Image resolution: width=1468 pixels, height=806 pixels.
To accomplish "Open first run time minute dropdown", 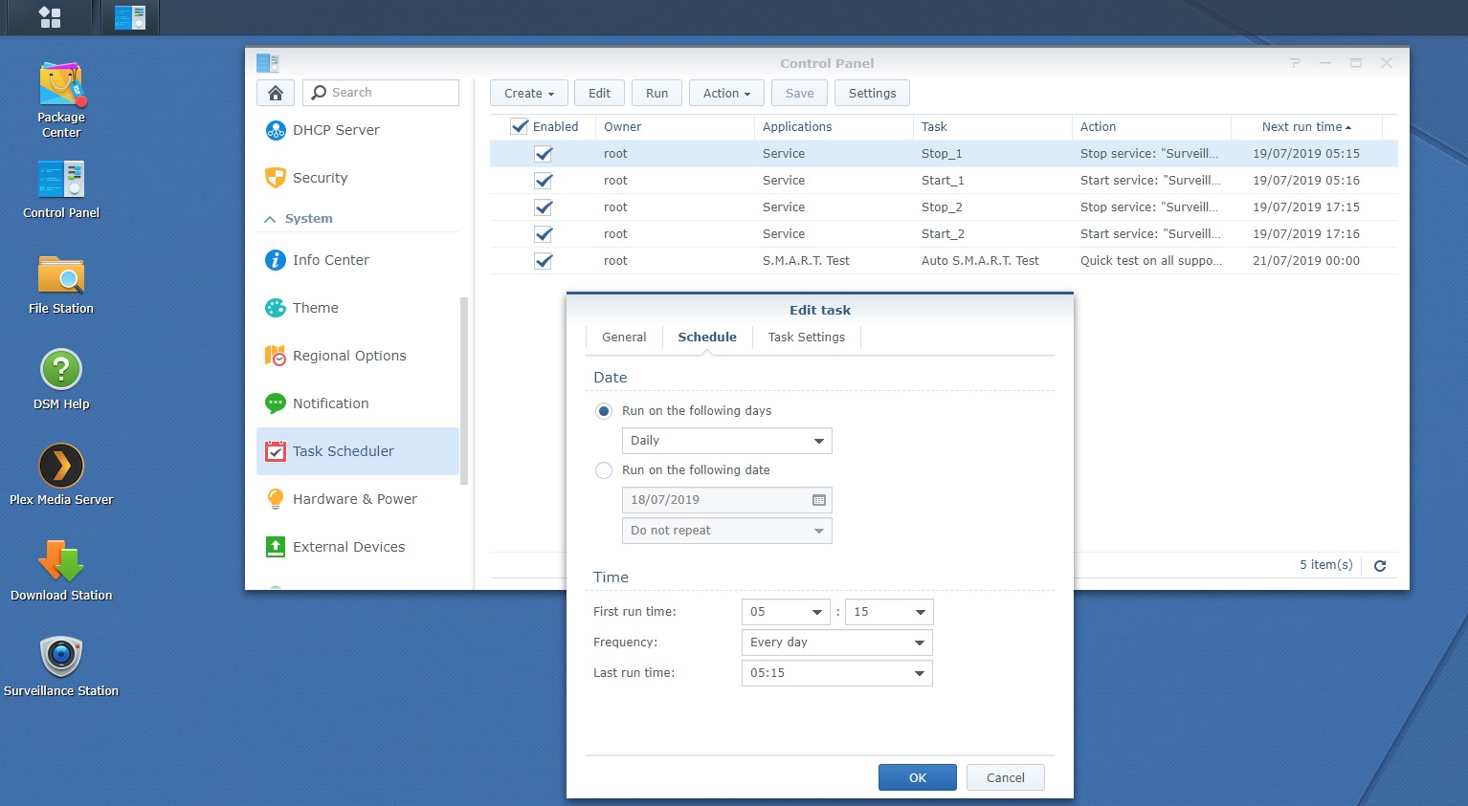I will 889,612.
